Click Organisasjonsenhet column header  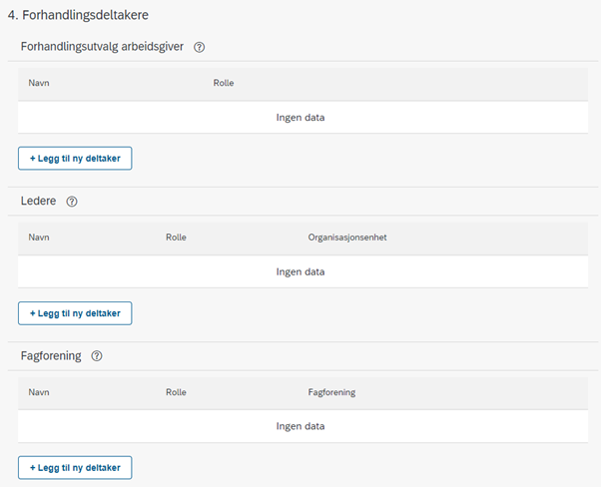(347, 238)
